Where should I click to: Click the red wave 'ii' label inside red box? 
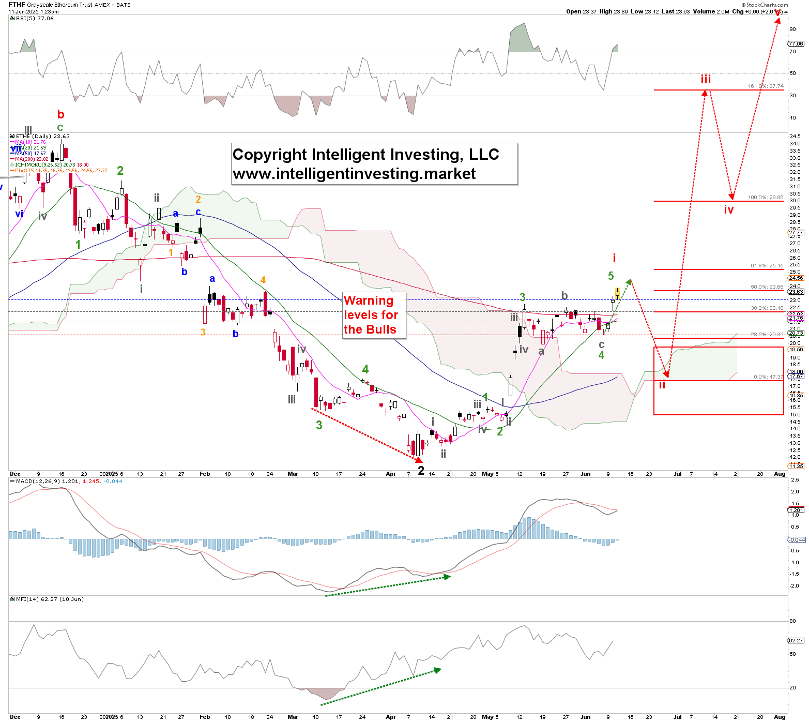(662, 385)
